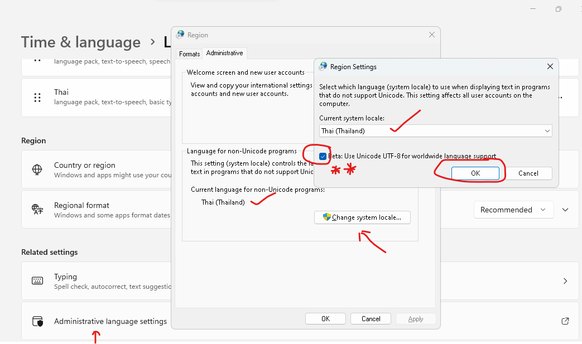Screen dimensions: 582x344
Task: Click Cancel in Region Settings dialog
Action: coord(528,173)
